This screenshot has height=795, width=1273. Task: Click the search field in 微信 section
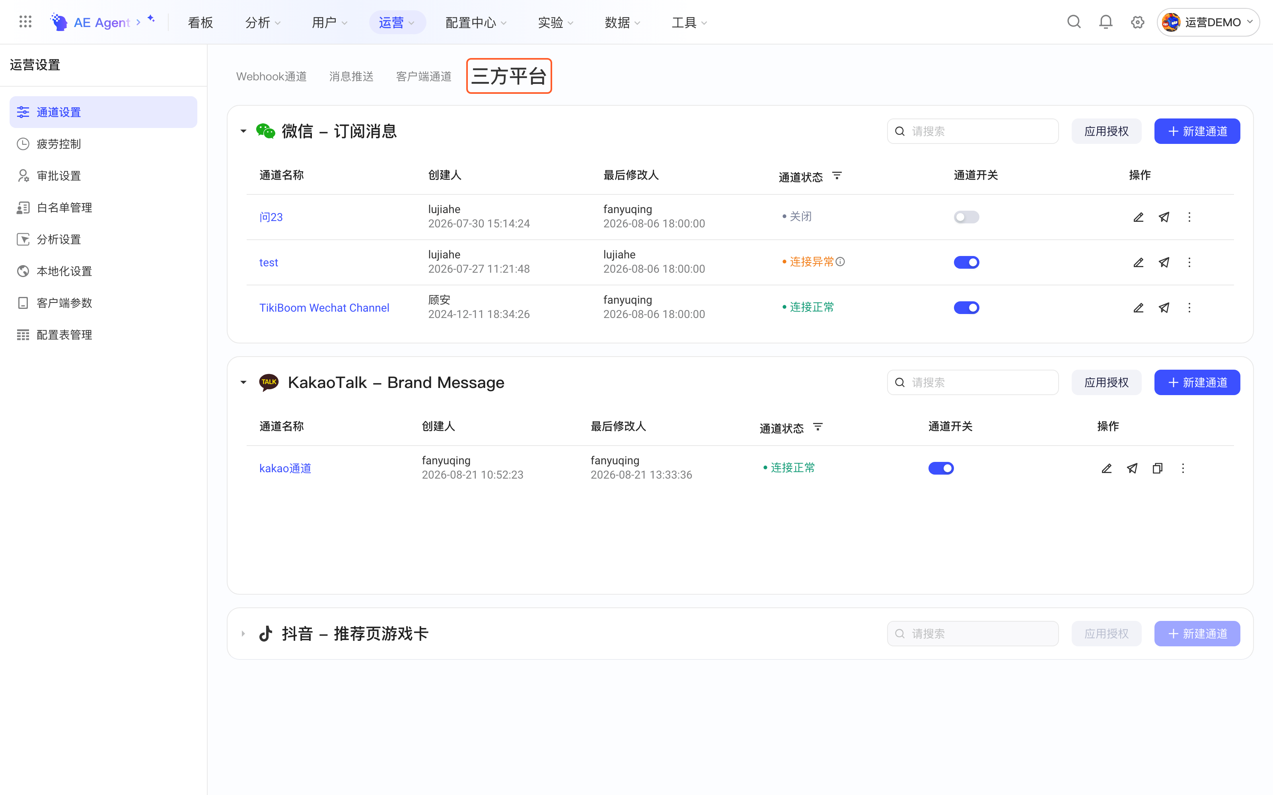point(973,131)
